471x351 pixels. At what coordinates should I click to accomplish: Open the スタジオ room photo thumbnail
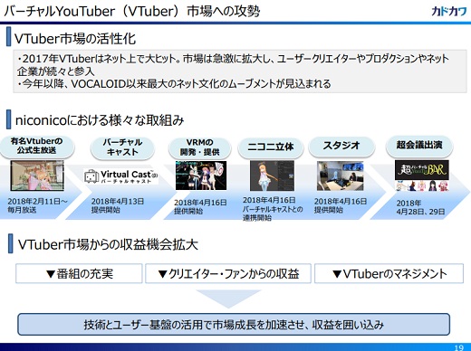(341, 175)
